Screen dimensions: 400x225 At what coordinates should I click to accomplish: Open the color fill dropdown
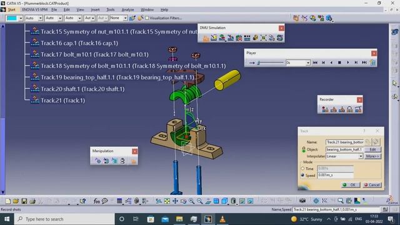(21, 18)
